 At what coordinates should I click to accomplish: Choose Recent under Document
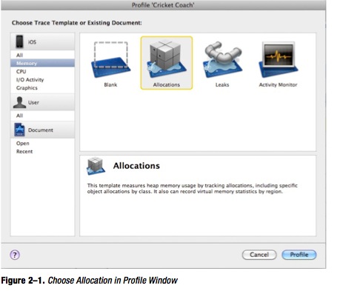point(42,151)
